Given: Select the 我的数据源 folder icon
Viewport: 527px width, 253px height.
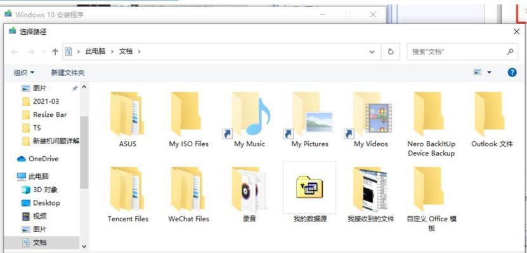Looking at the screenshot, I should point(309,188).
